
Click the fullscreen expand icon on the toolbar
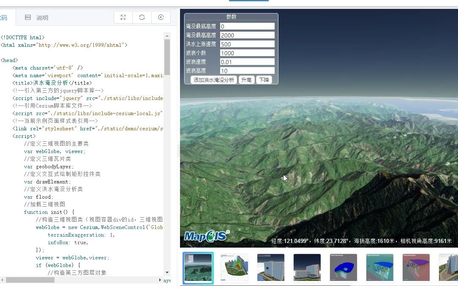tap(123, 17)
